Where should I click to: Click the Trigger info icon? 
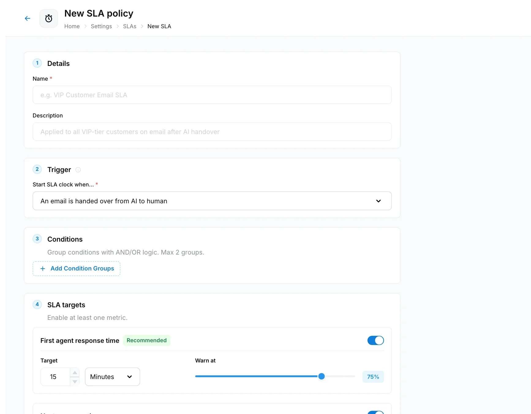tap(78, 170)
